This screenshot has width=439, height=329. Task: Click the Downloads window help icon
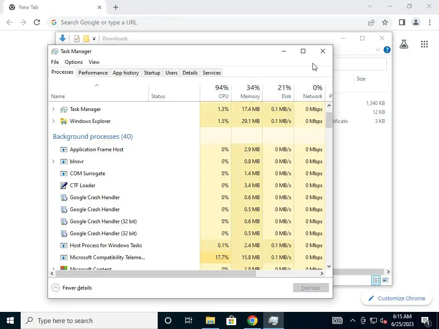coord(387,50)
